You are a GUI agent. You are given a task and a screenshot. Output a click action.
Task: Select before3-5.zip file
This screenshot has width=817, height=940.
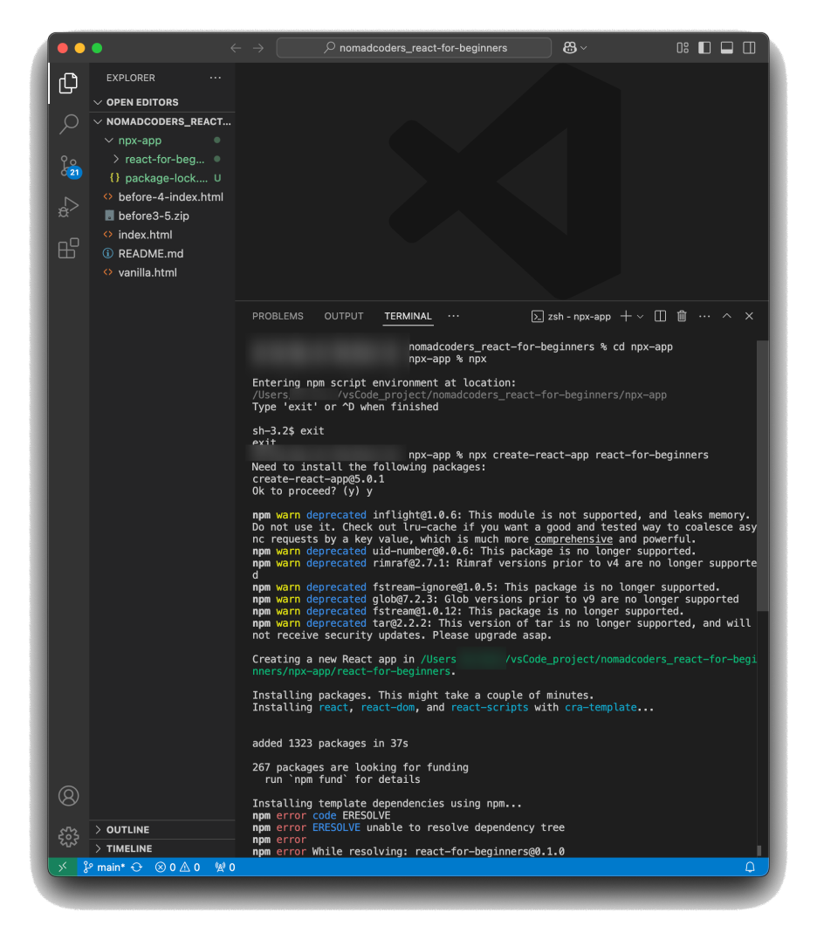click(x=162, y=216)
